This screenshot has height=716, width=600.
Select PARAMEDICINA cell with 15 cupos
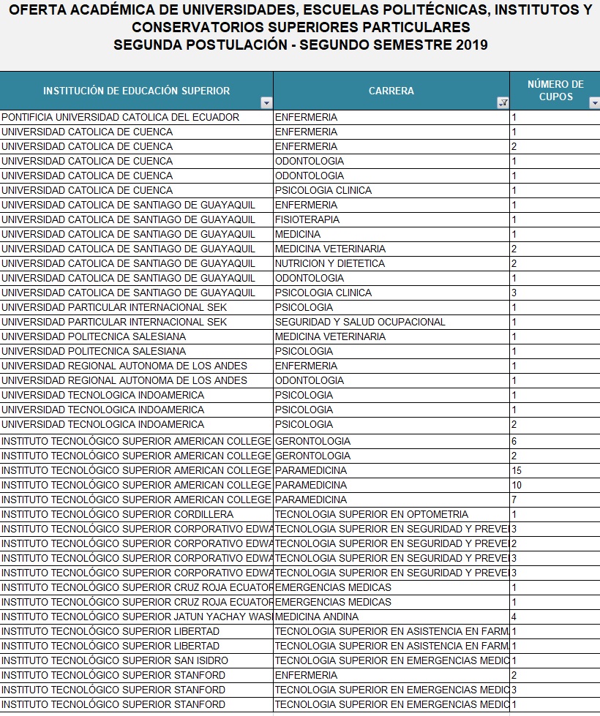(x=391, y=470)
